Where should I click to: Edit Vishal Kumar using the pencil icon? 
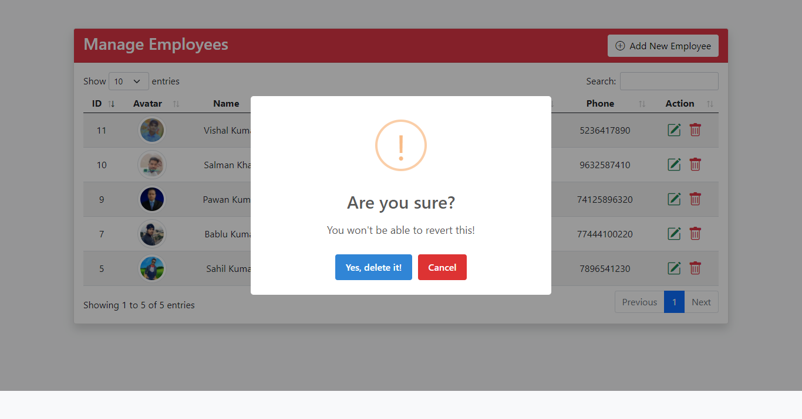(x=674, y=130)
